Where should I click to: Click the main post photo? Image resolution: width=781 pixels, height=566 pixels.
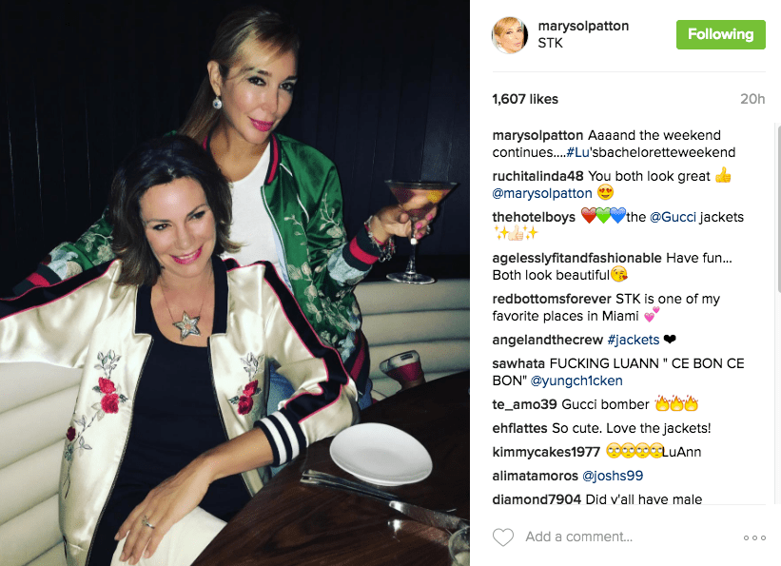[235, 283]
